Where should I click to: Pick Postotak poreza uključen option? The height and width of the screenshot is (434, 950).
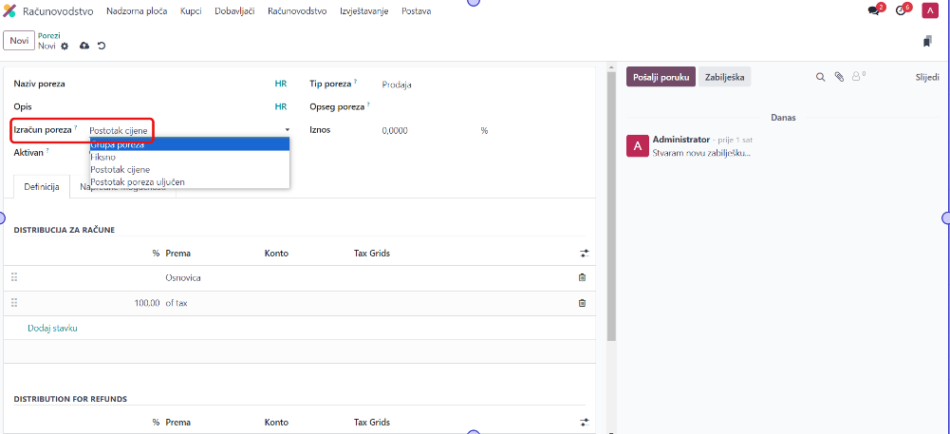click(138, 181)
